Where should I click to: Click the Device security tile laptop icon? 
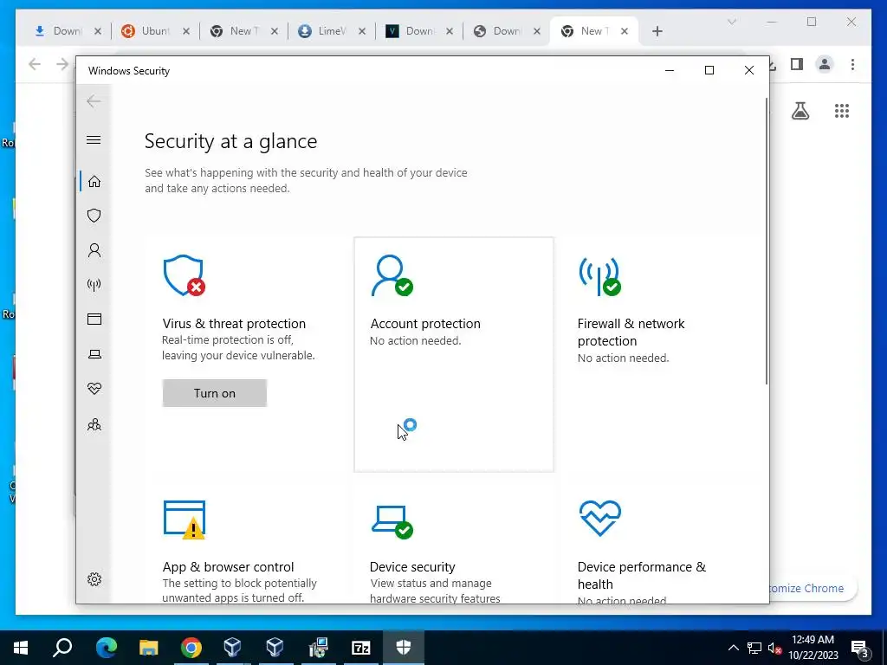click(392, 521)
